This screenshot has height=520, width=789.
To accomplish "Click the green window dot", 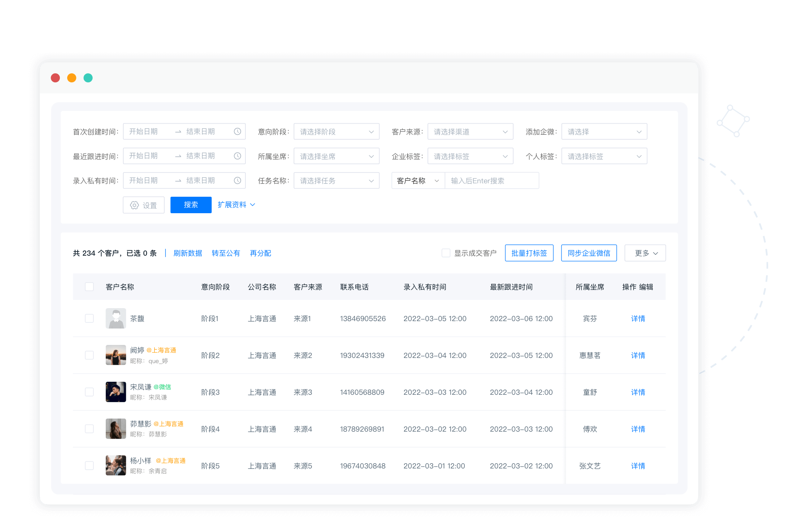I will coord(88,78).
